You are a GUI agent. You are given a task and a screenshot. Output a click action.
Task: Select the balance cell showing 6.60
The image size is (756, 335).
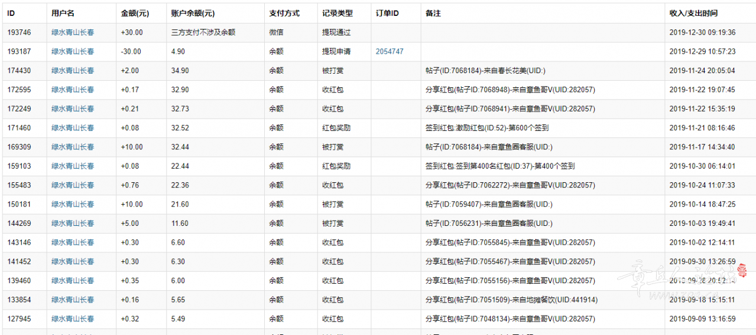pyautogui.click(x=178, y=242)
